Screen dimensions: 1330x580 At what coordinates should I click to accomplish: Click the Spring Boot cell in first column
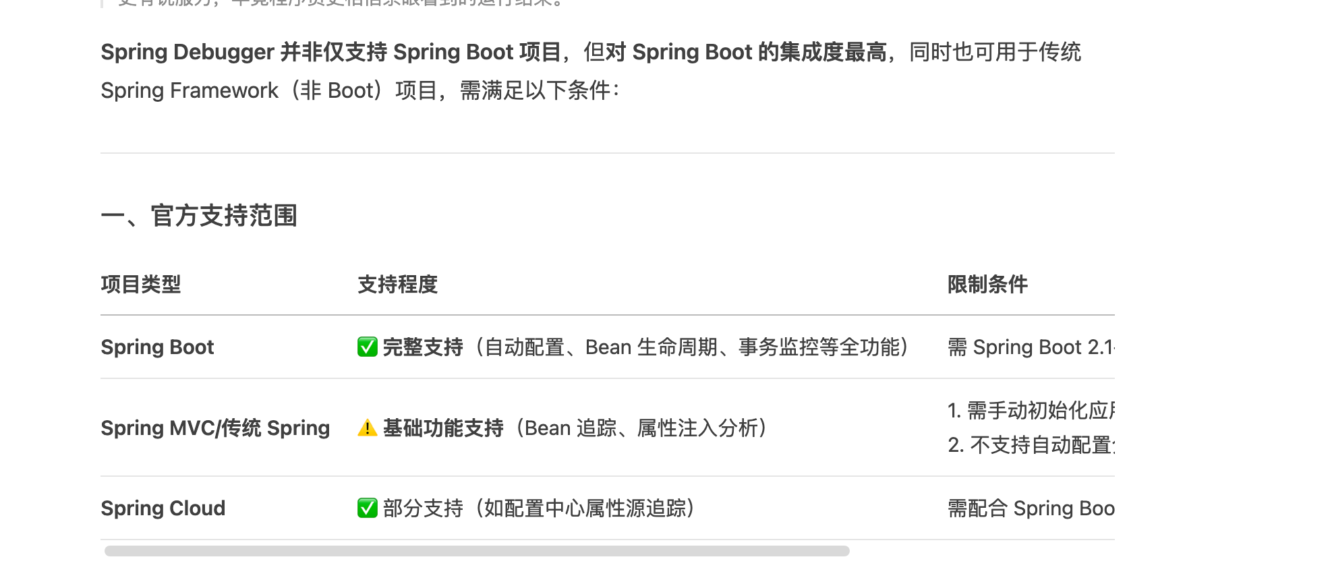click(157, 347)
